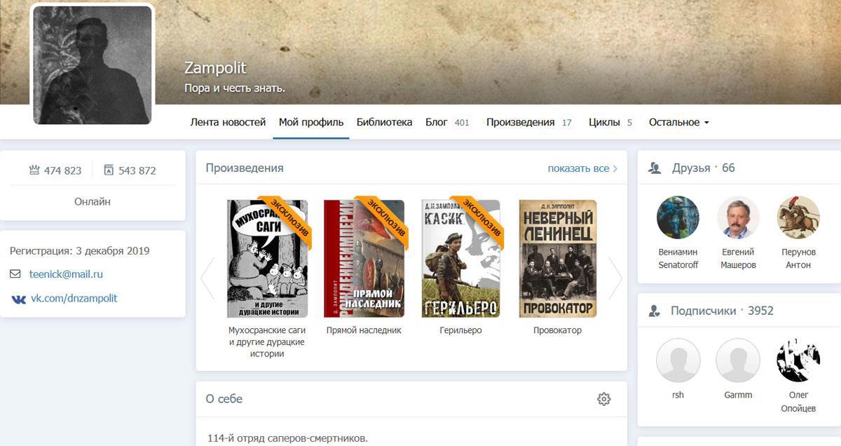Image resolution: width=841 pixels, height=446 pixels.
Task: Click the subscribers person icon beside Подписчики
Action: tap(655, 311)
